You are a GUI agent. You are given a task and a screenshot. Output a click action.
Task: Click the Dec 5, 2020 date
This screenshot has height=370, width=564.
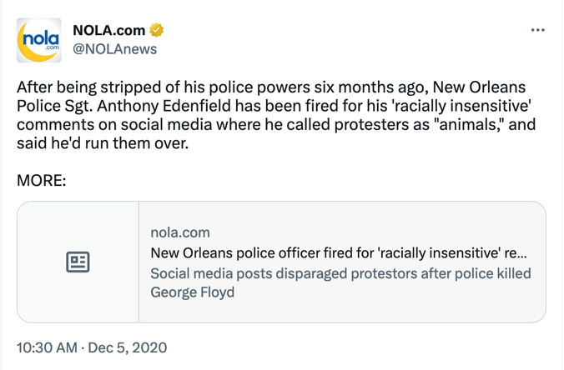click(x=128, y=347)
